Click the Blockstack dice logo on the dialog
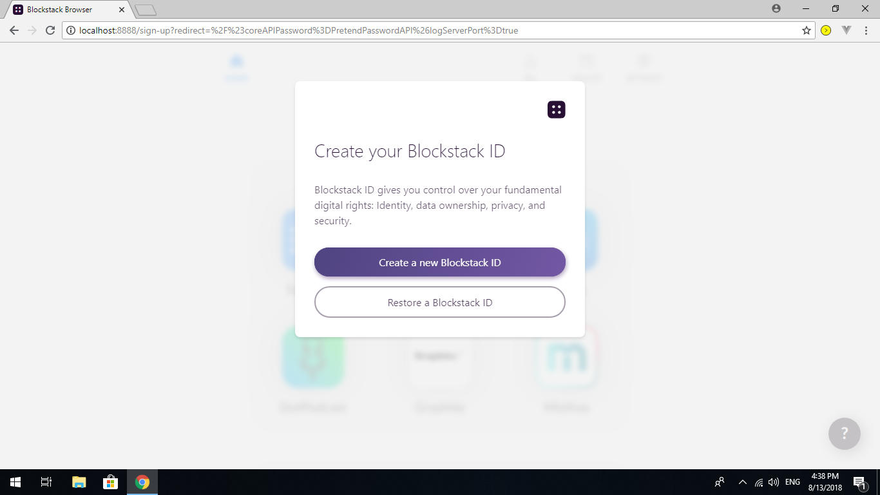This screenshot has width=880, height=495. [x=555, y=109]
